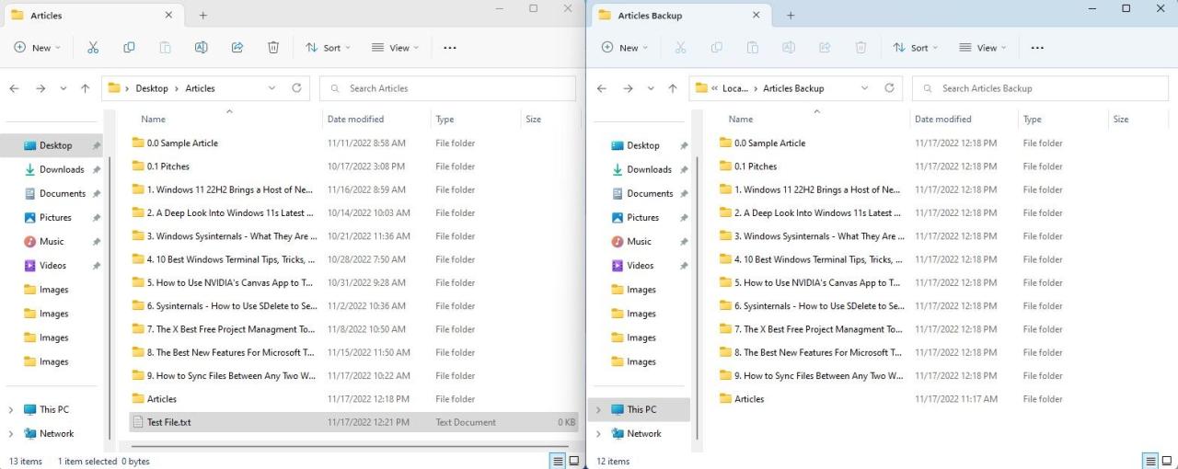Open See more options in Articles Backup window
This screenshot has width=1178, height=469.
click(1037, 48)
